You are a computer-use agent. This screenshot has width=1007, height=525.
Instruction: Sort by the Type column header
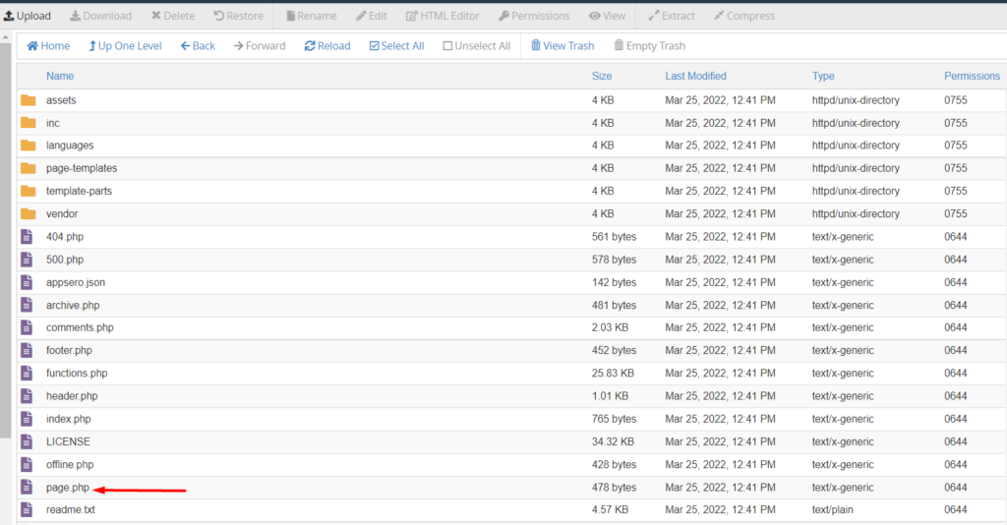pyautogui.click(x=823, y=77)
